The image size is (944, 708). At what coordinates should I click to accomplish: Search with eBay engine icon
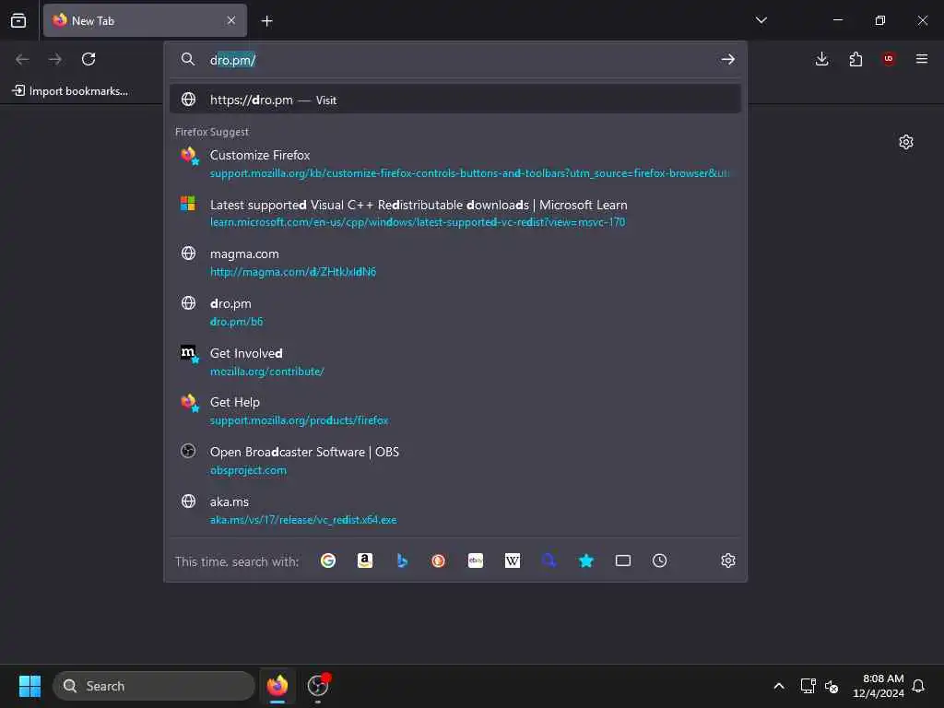pos(476,560)
